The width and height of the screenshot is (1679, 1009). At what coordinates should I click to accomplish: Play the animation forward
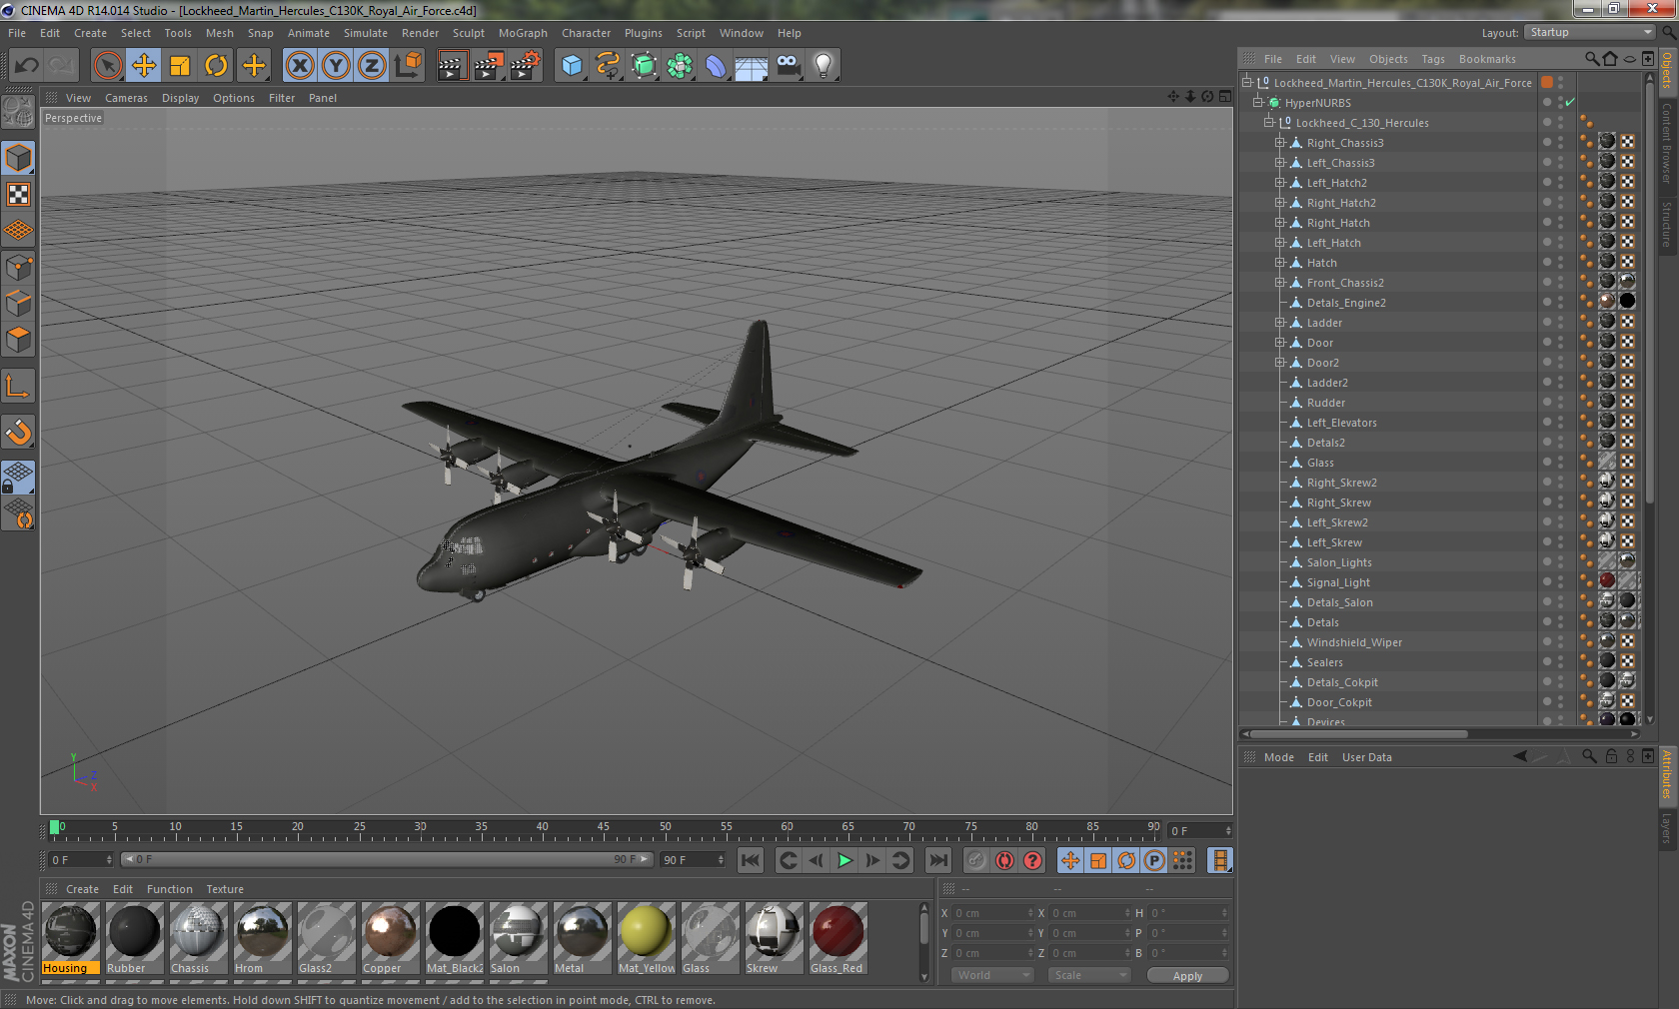844,860
